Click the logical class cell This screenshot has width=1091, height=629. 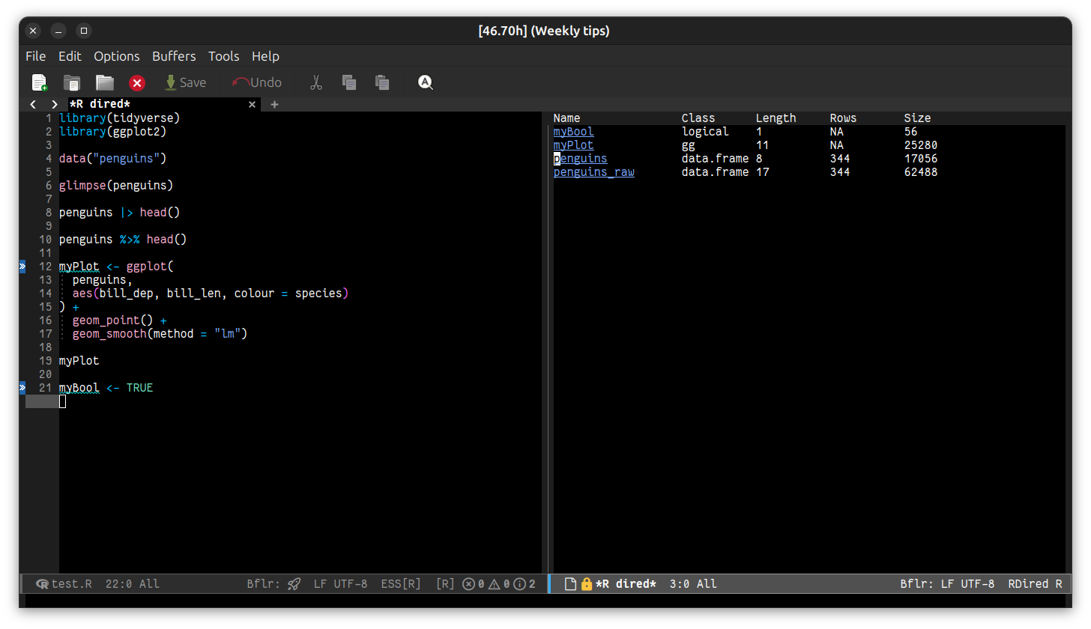tap(705, 132)
